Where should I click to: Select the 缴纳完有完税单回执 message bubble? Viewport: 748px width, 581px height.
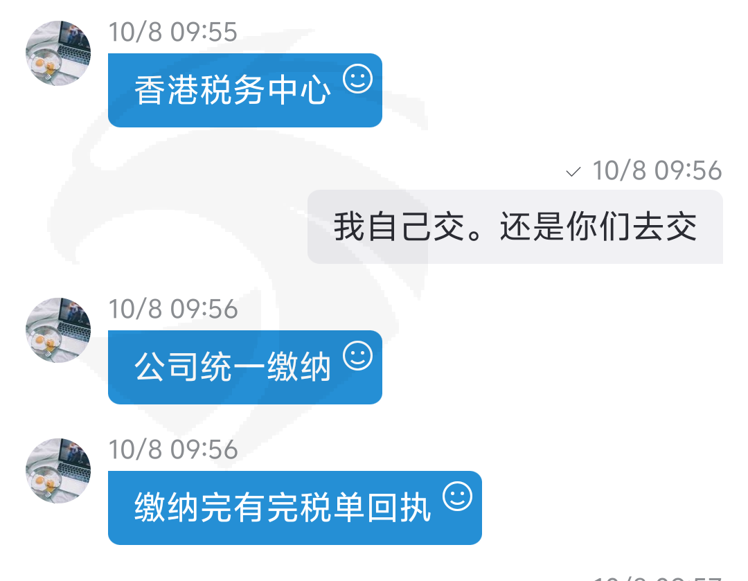point(295,508)
